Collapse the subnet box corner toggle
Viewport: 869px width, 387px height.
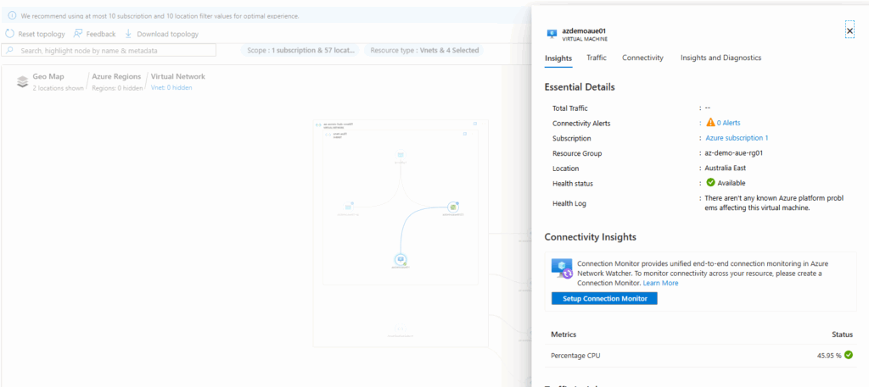coord(465,134)
